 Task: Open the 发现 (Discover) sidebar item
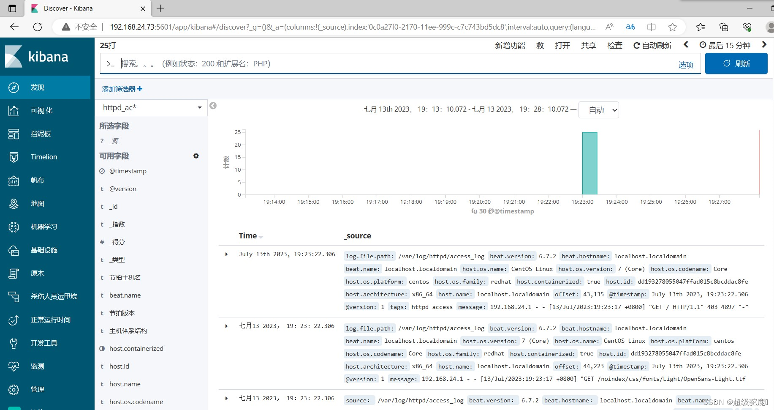(45, 87)
